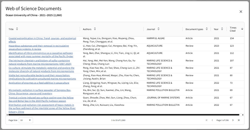Select the Times Cited value 154

pos(232,38)
